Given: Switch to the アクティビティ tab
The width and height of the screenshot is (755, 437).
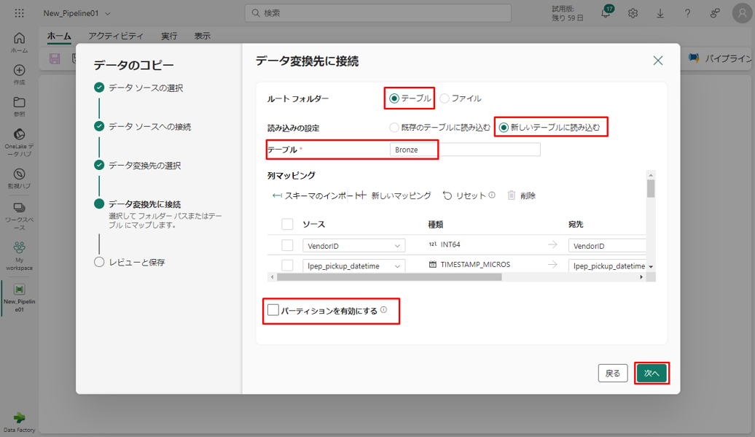Looking at the screenshot, I should pyautogui.click(x=116, y=36).
